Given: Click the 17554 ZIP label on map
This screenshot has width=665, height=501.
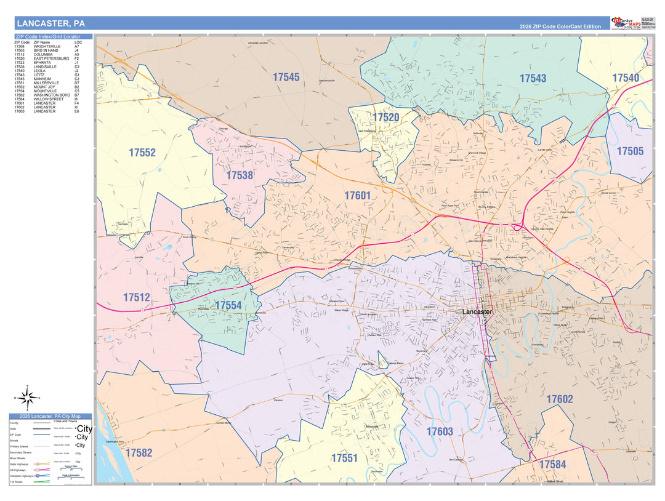Looking at the screenshot, I should 228,306.
